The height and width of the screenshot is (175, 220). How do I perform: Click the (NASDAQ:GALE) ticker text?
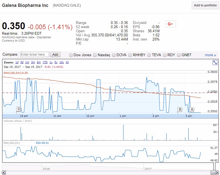(x=67, y=6)
